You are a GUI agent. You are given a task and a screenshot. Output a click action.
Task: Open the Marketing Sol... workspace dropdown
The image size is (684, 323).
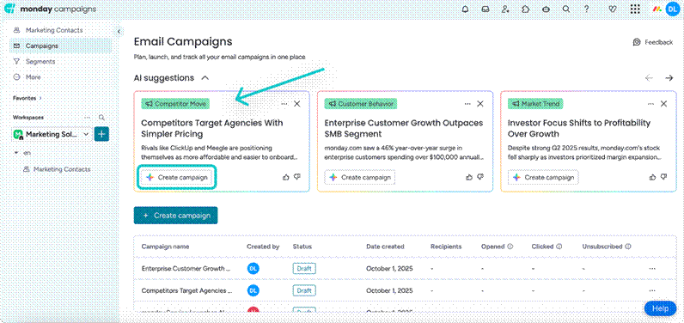pos(52,134)
